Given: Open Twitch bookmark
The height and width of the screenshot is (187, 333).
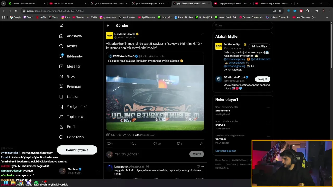Looking at the screenshot, I should [28, 17].
